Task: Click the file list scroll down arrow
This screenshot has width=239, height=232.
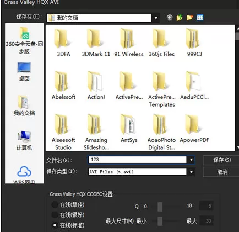Action: click(x=237, y=147)
